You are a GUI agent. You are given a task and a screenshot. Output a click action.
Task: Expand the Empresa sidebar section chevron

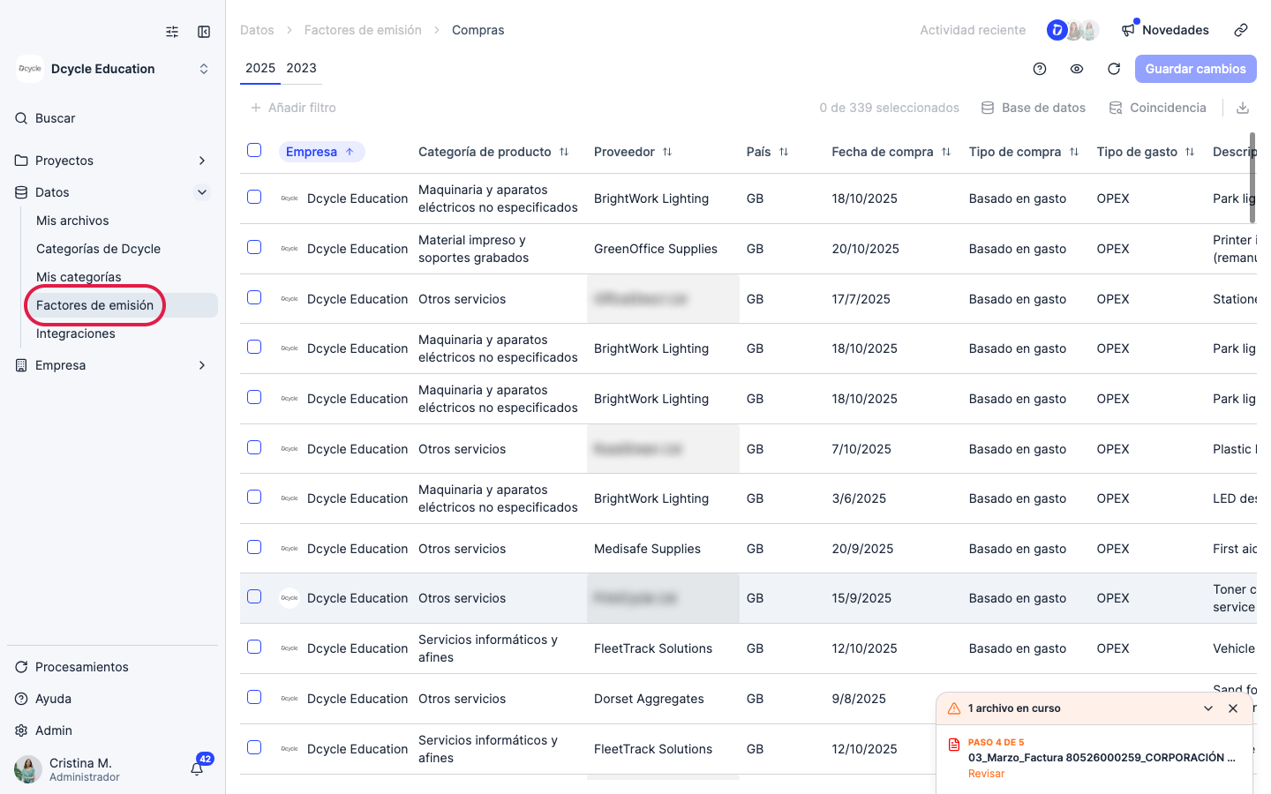click(x=202, y=365)
